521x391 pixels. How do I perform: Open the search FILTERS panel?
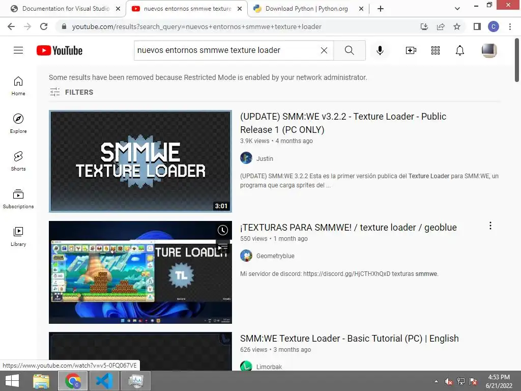(71, 92)
